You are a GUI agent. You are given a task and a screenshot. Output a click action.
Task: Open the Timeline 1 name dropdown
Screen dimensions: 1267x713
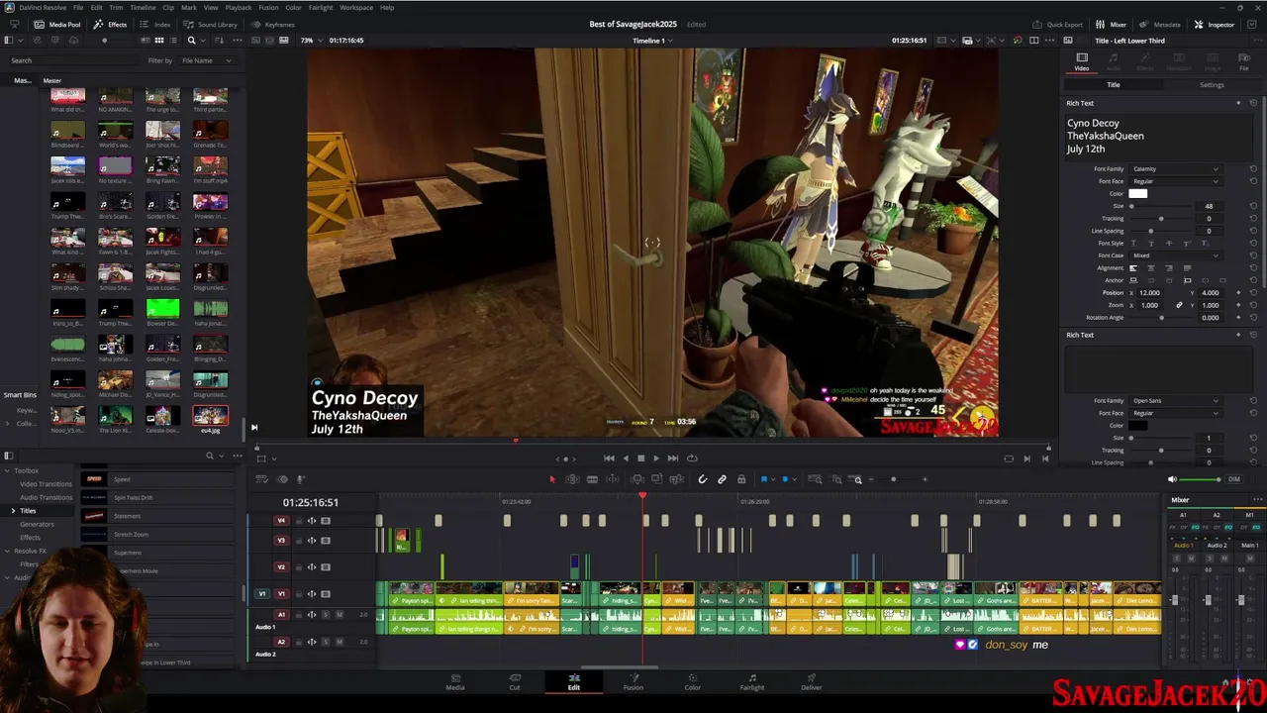coord(653,41)
